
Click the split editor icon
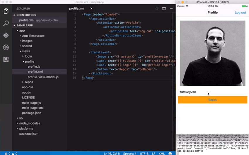click(x=164, y=8)
